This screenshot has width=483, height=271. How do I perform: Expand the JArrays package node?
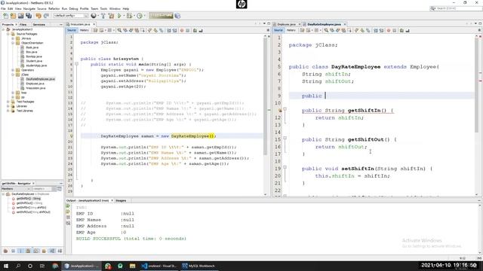[x=13, y=38]
